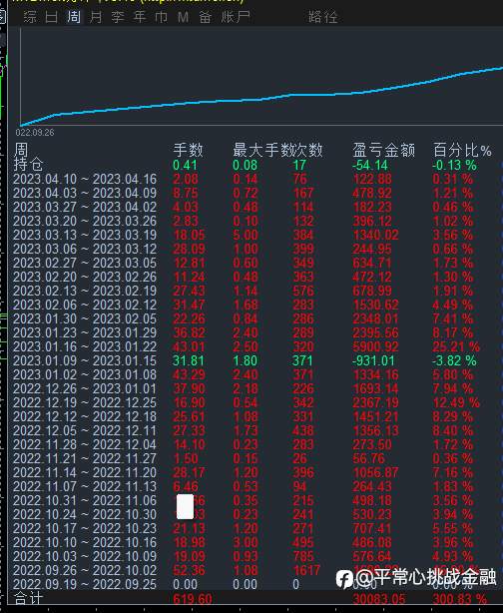Viewport: 503px width, 613px height.
Task: Select the 年 yearly tab
Action: point(139,17)
